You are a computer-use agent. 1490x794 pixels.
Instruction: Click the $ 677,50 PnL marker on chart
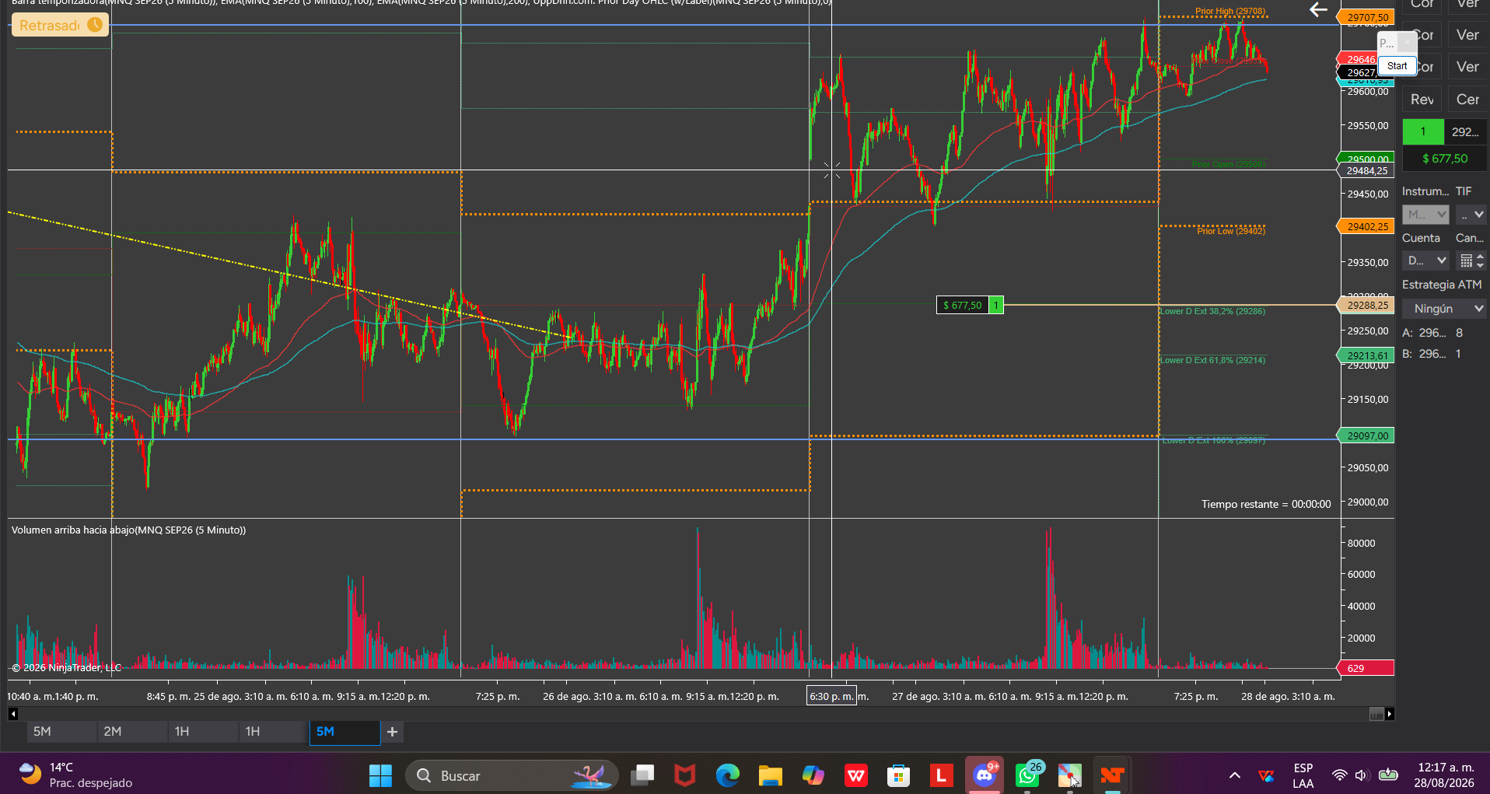coord(963,306)
